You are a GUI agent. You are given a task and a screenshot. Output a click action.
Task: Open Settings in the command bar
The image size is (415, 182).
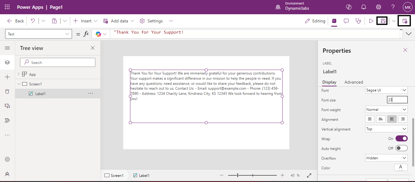click(151, 21)
